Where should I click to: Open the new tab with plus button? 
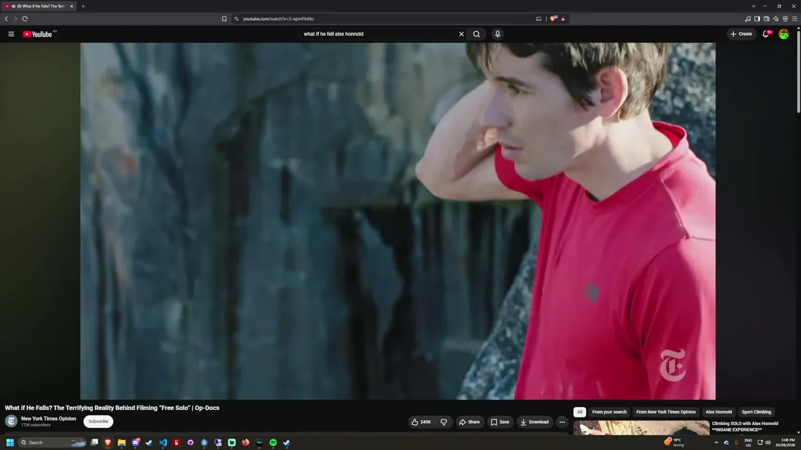83,6
